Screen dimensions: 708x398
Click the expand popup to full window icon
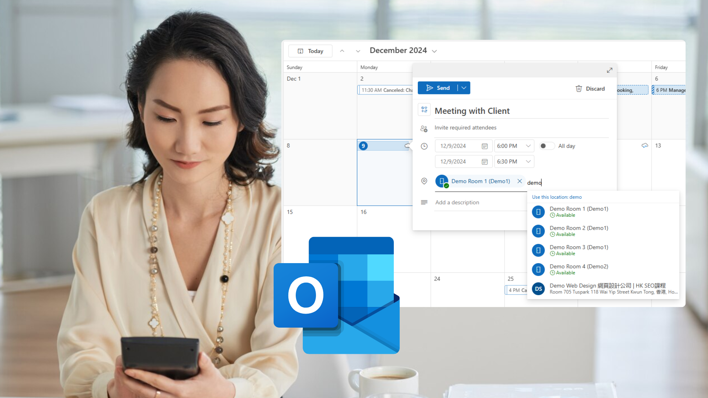610,70
